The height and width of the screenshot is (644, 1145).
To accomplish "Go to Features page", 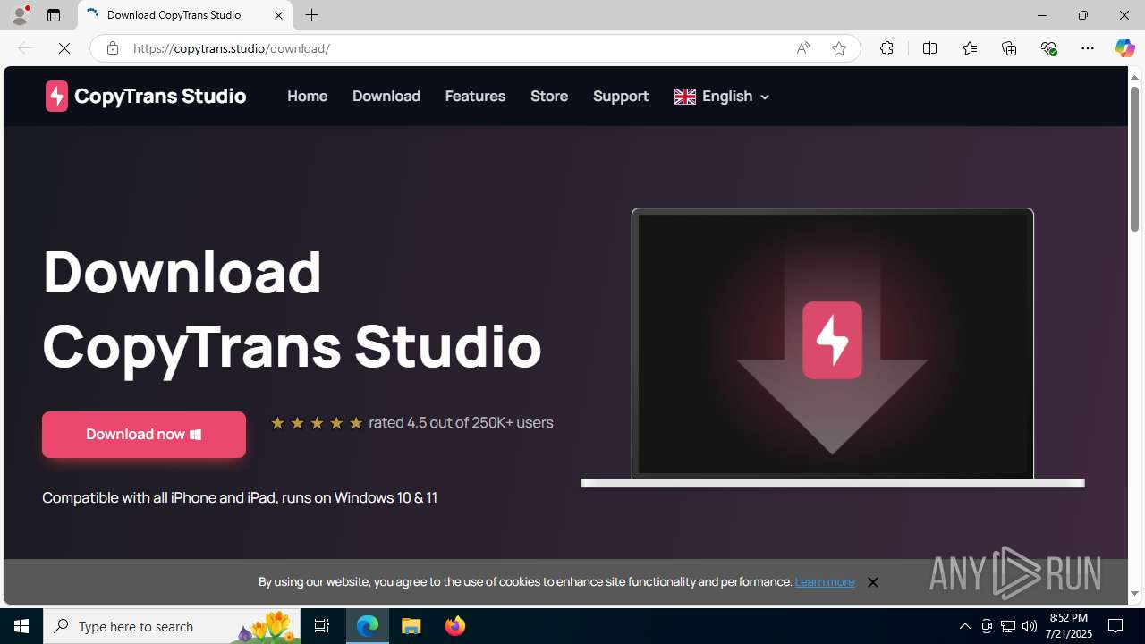I will click(475, 96).
